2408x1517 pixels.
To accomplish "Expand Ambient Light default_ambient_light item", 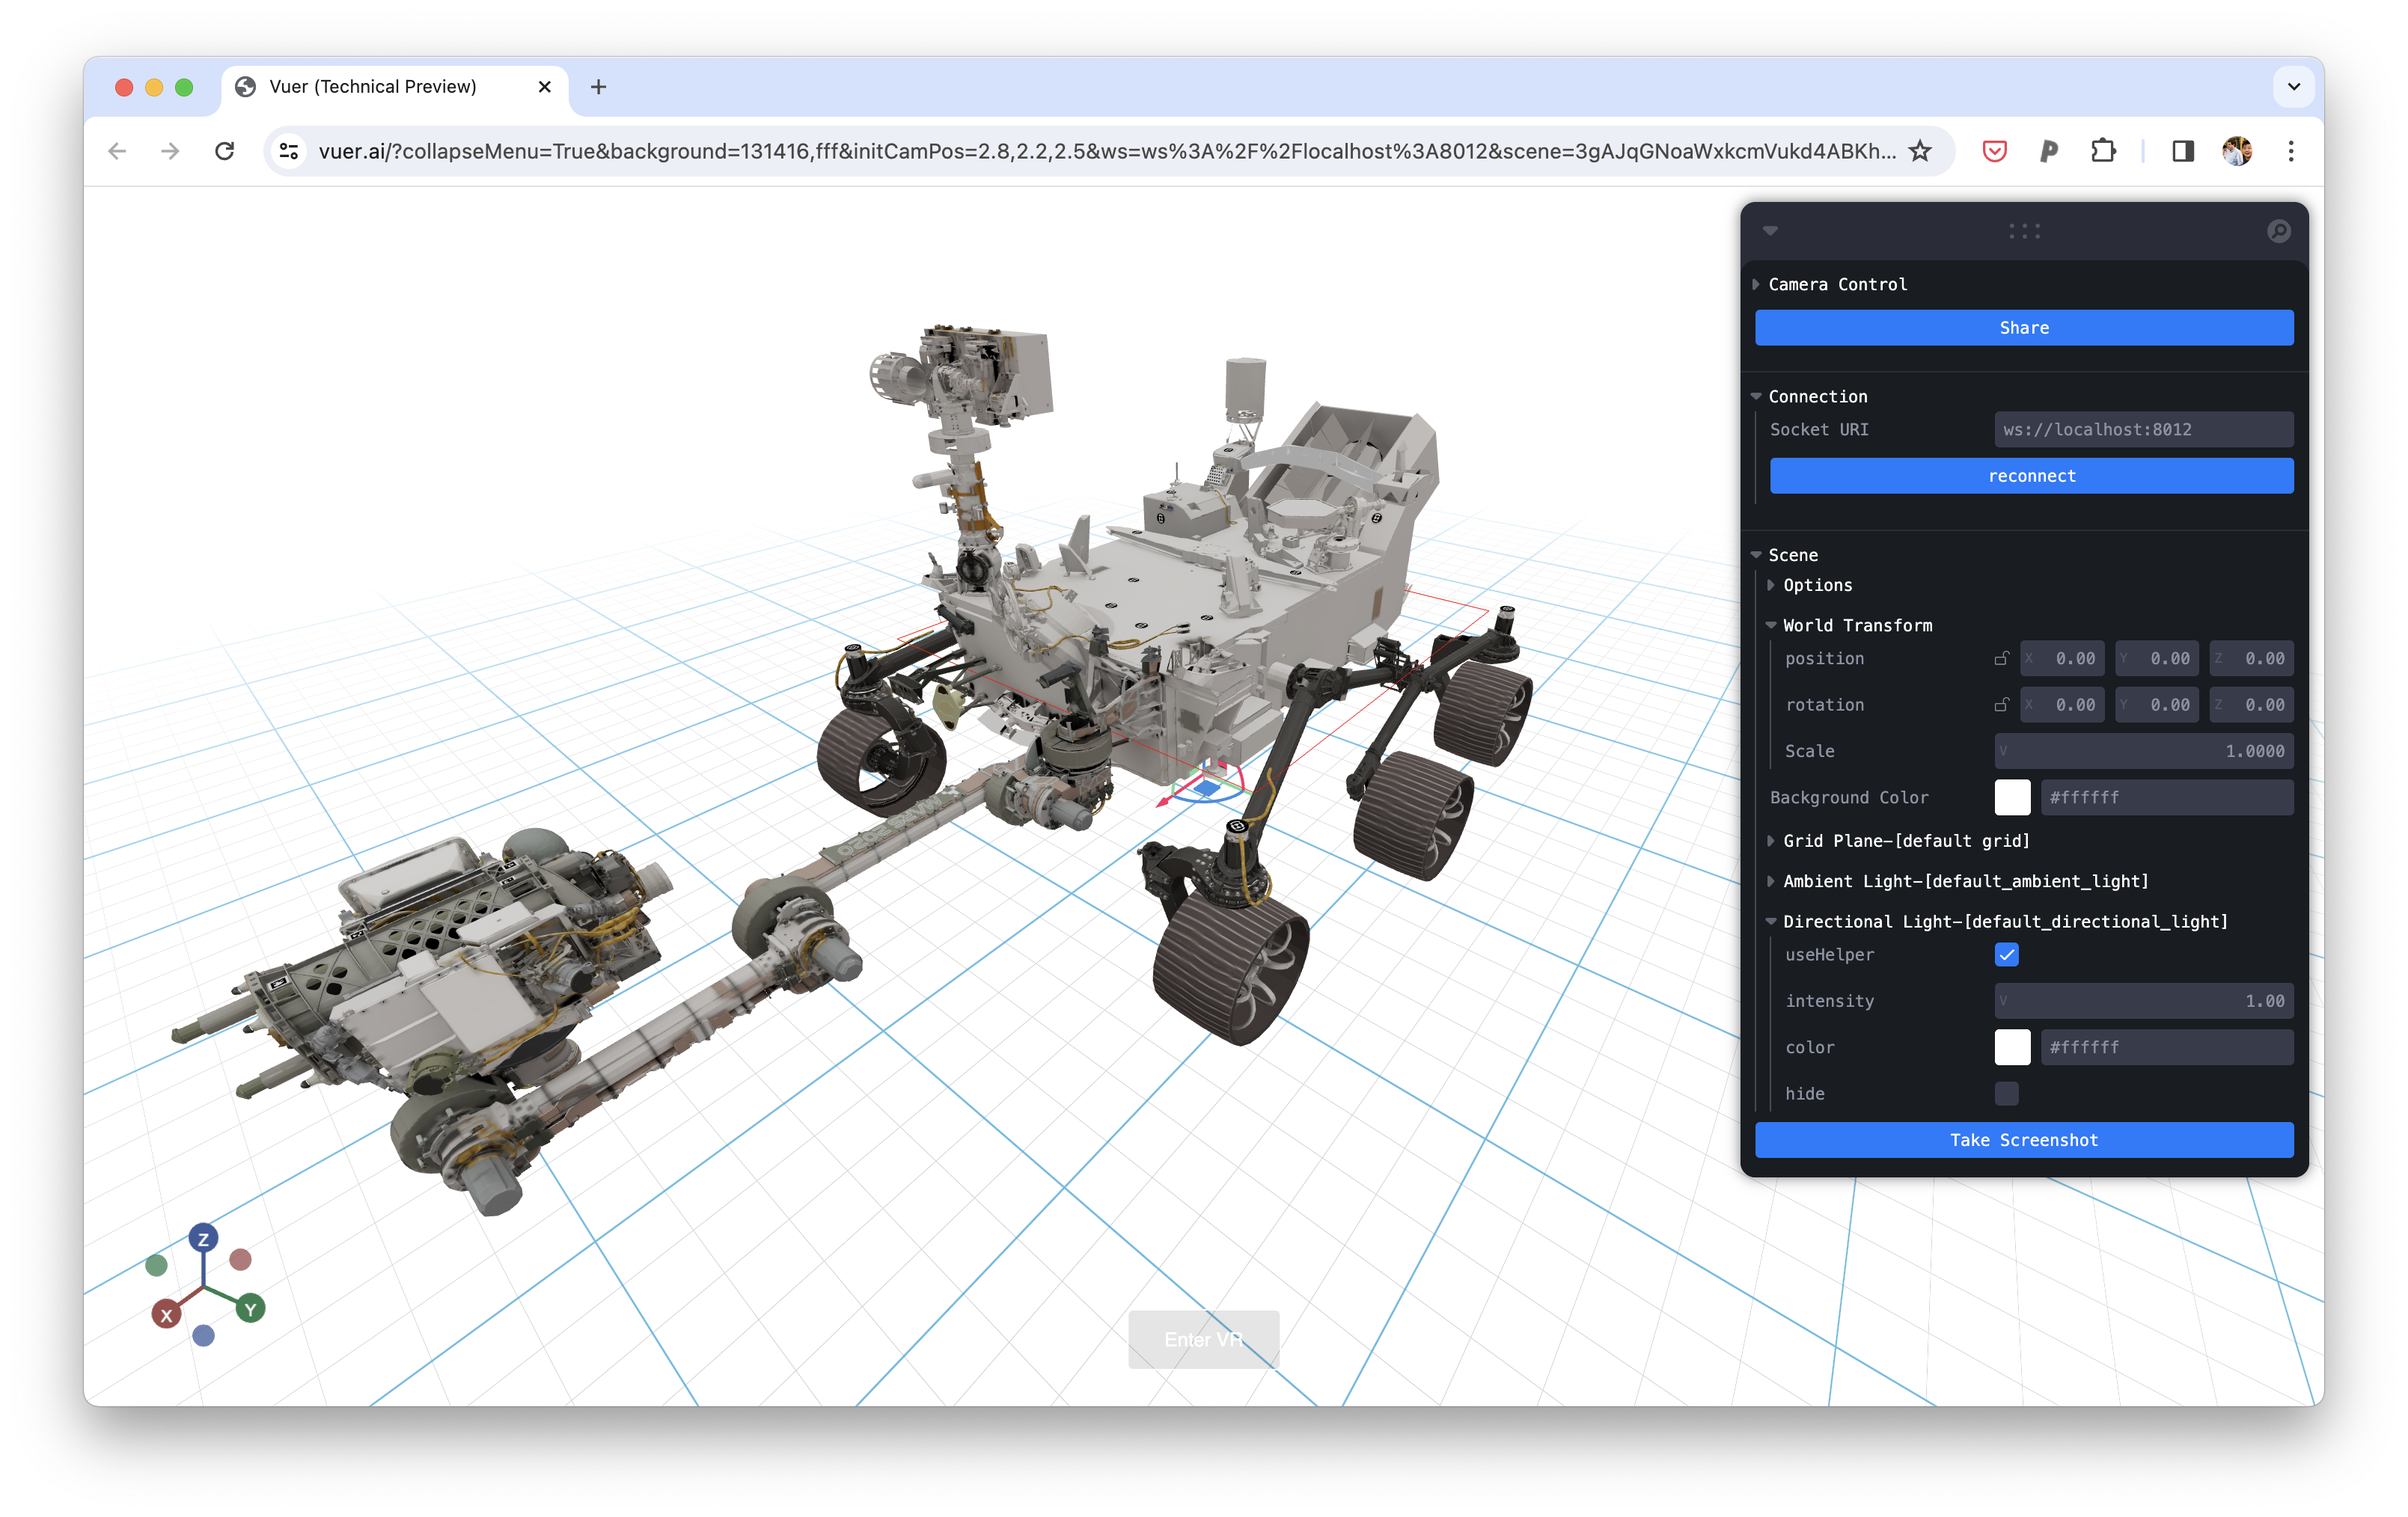I will coord(1965,881).
